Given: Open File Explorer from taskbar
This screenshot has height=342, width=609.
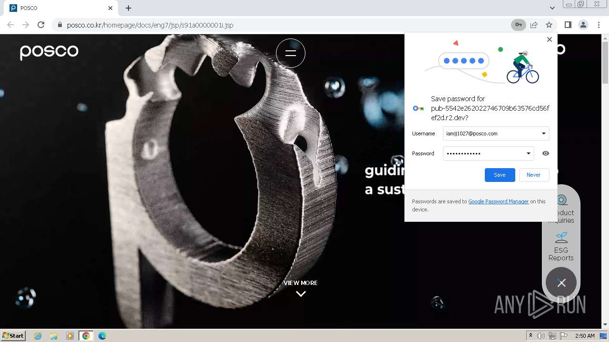Looking at the screenshot, I should [x=54, y=336].
